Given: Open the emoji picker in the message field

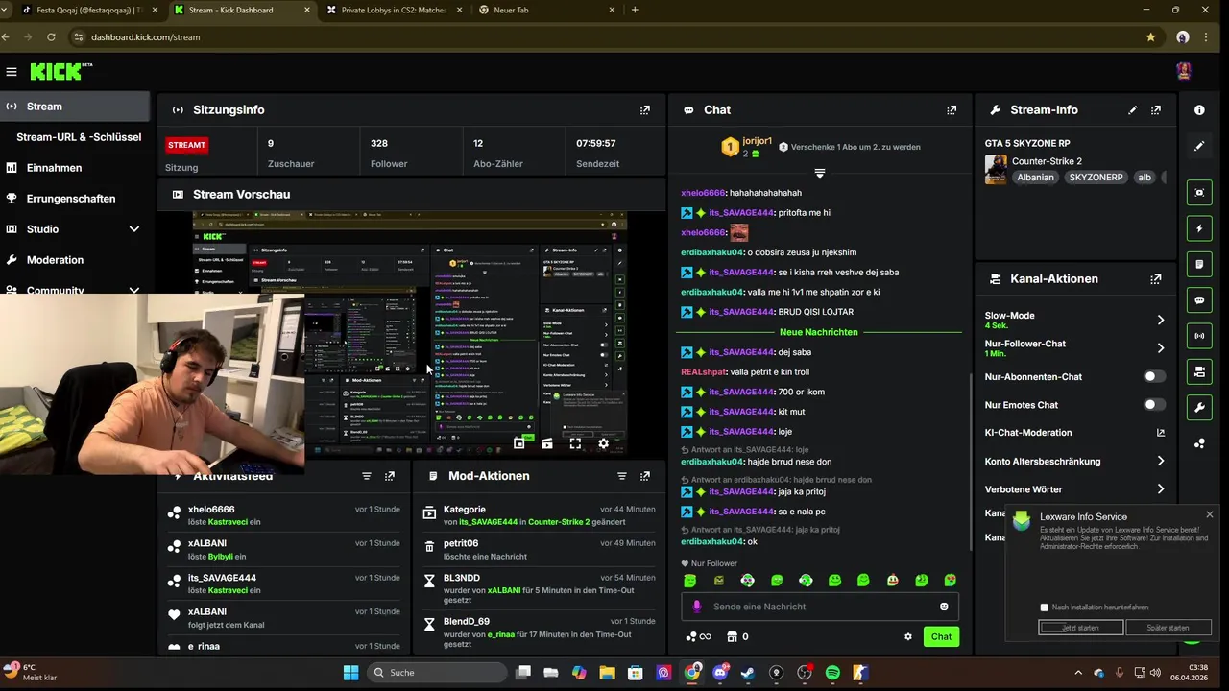Looking at the screenshot, I should pyautogui.click(x=944, y=607).
